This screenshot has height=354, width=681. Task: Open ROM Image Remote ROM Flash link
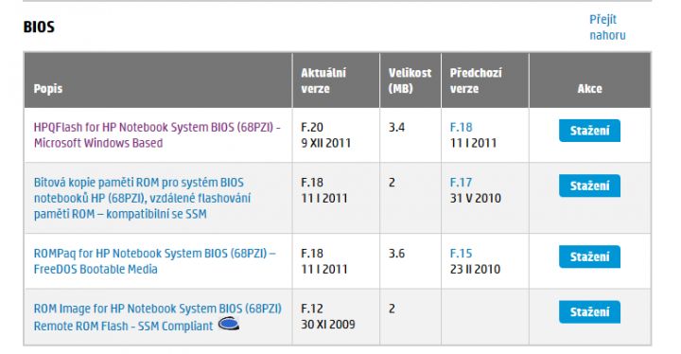tap(158, 317)
